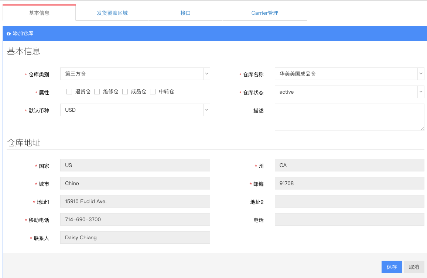The height and width of the screenshot is (278, 427).
Task: Check the 退货仓 checkbox
Action: coord(69,91)
